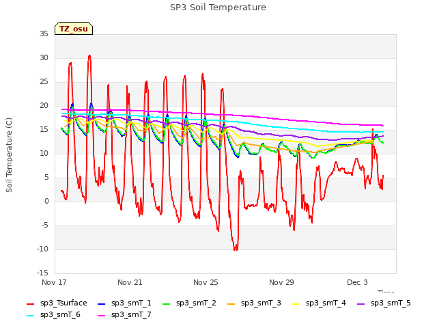Click the sp3_smT_7 legend label
The height and width of the screenshot is (328, 437).
tap(131, 315)
